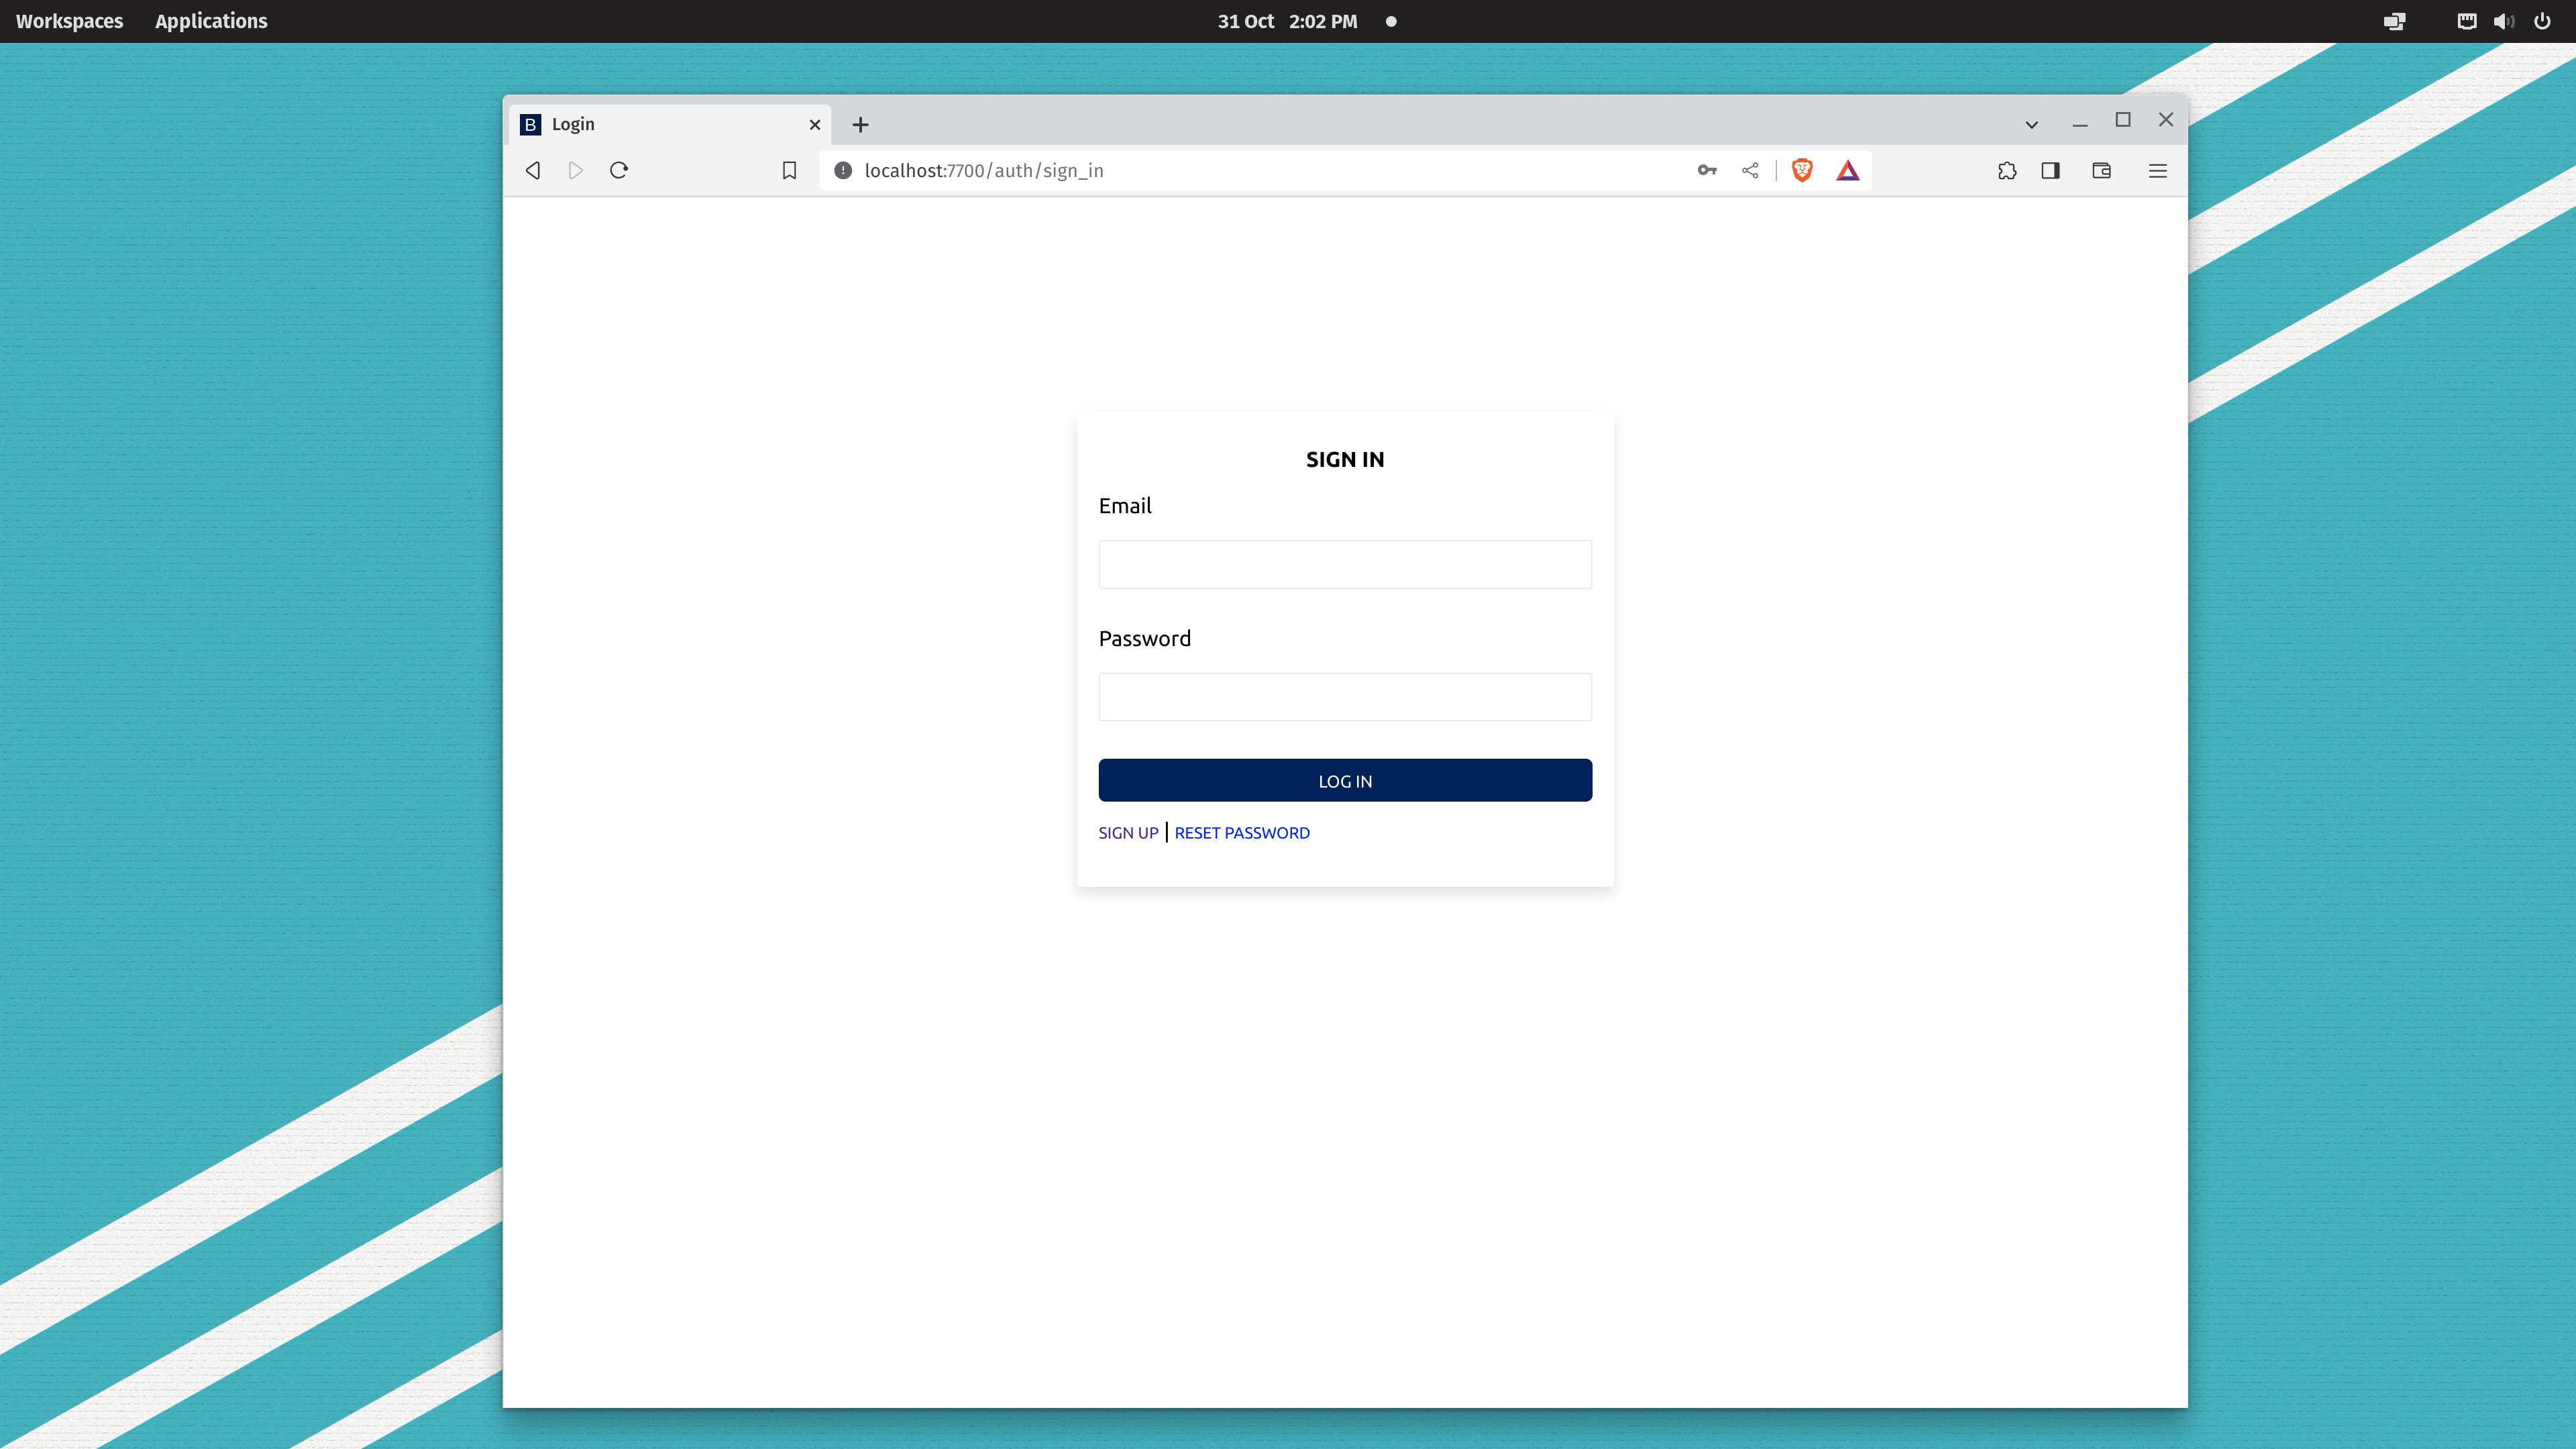
Task: Open the volume control icon
Action: 2504,21
